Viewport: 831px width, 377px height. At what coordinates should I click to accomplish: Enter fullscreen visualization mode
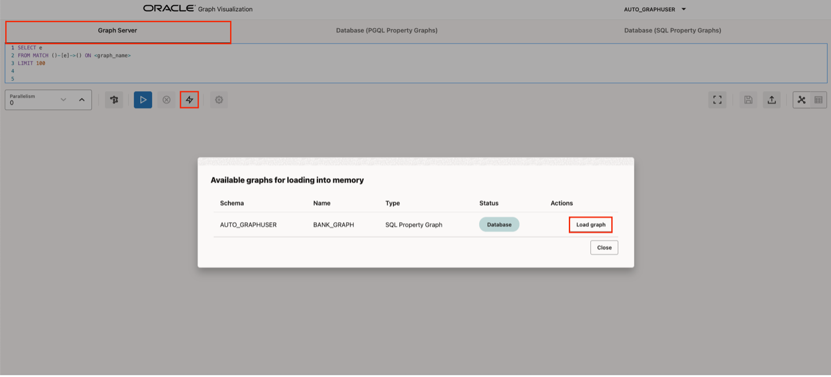click(x=717, y=99)
